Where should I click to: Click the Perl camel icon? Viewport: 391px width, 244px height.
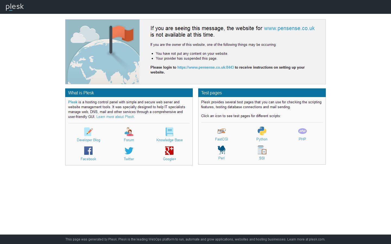click(x=221, y=150)
